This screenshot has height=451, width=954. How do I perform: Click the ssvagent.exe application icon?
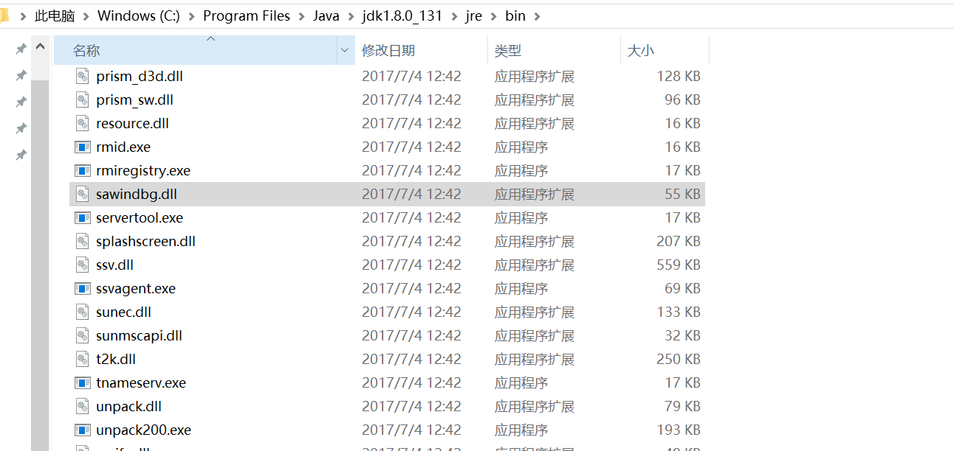81,288
